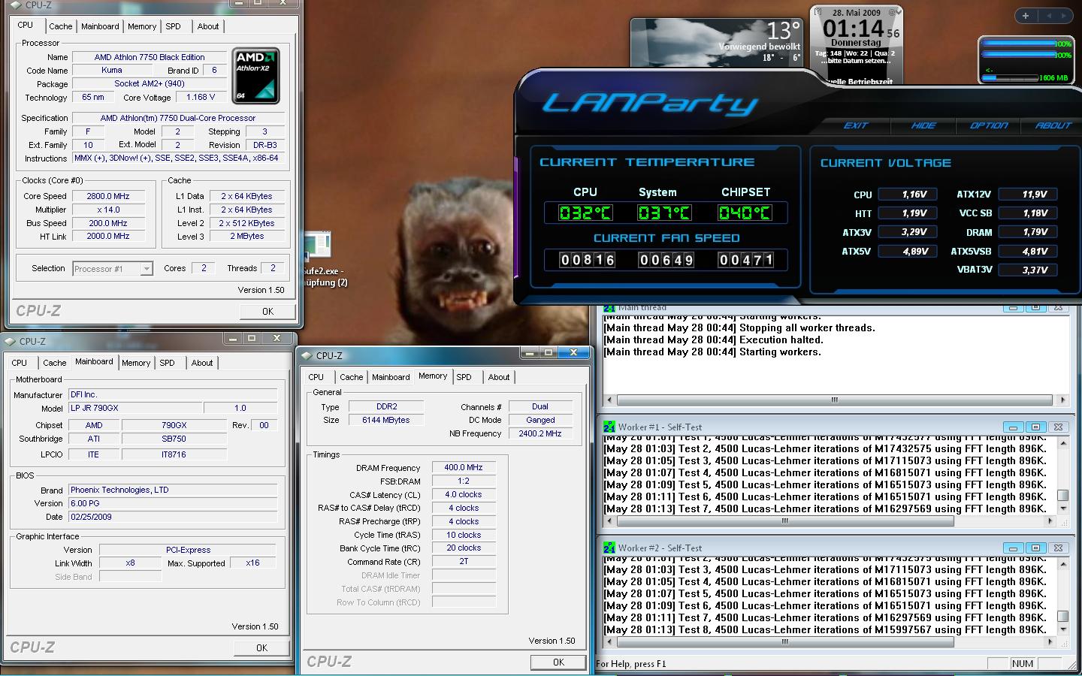
Task: Click OK in the CPU-Z Memory window
Action: [x=558, y=662]
